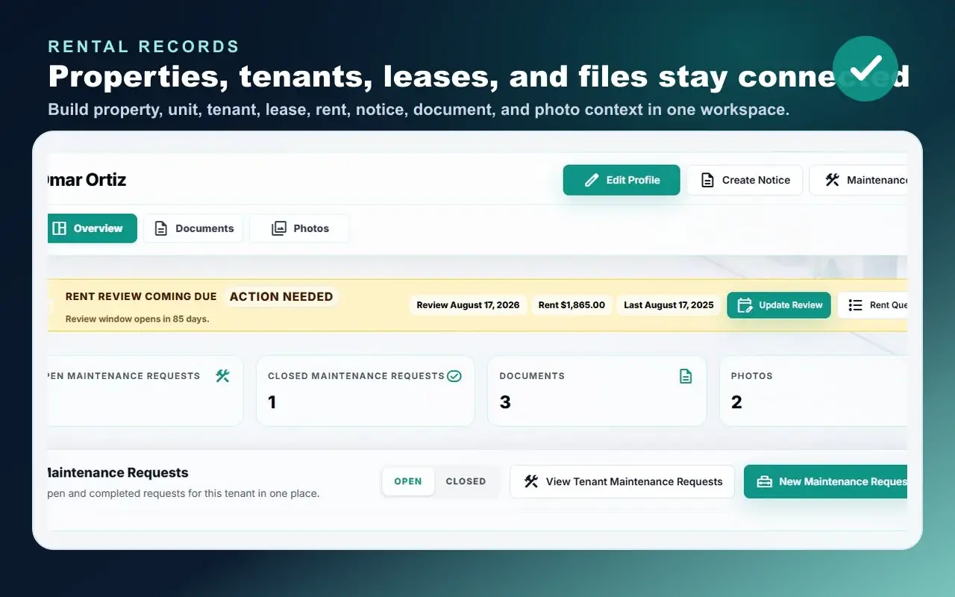Click the Rent $1,865.00 chip
The width and height of the screenshot is (955, 597).
572,305
